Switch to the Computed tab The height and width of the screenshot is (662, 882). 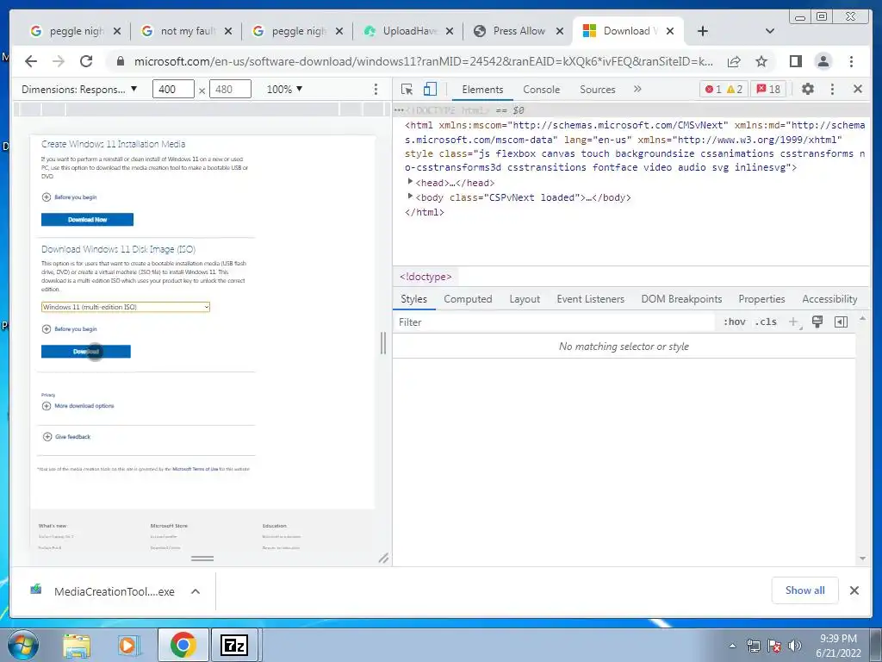coord(468,299)
